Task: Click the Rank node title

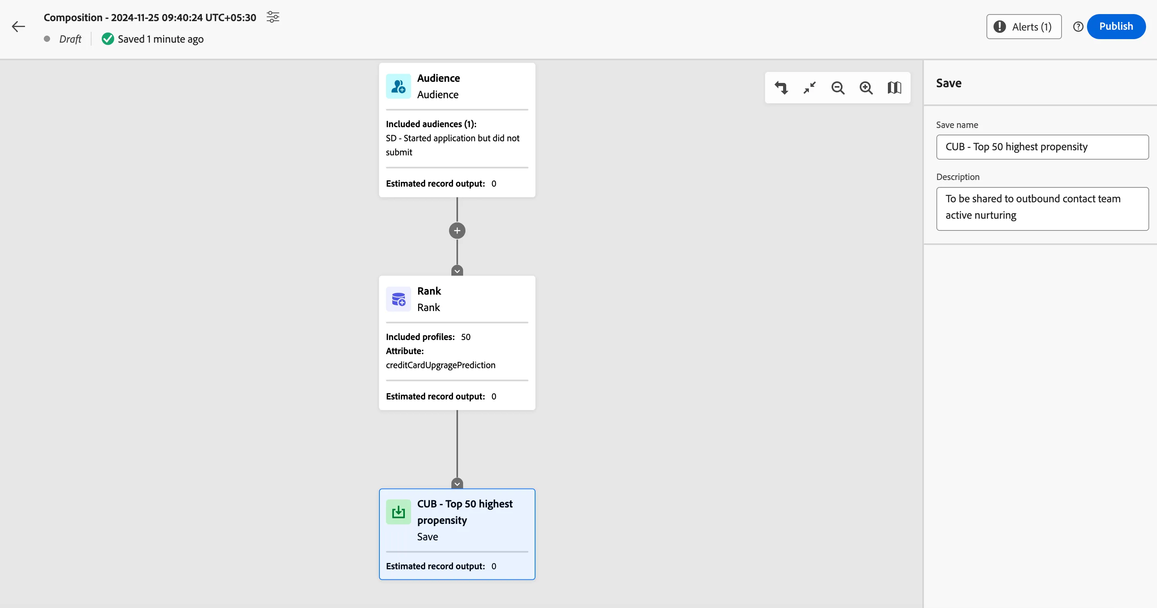Action: coord(429,291)
